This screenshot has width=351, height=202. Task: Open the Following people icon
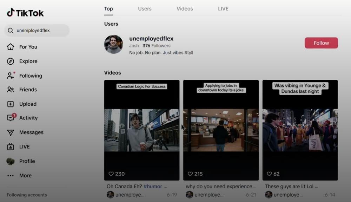click(x=11, y=76)
